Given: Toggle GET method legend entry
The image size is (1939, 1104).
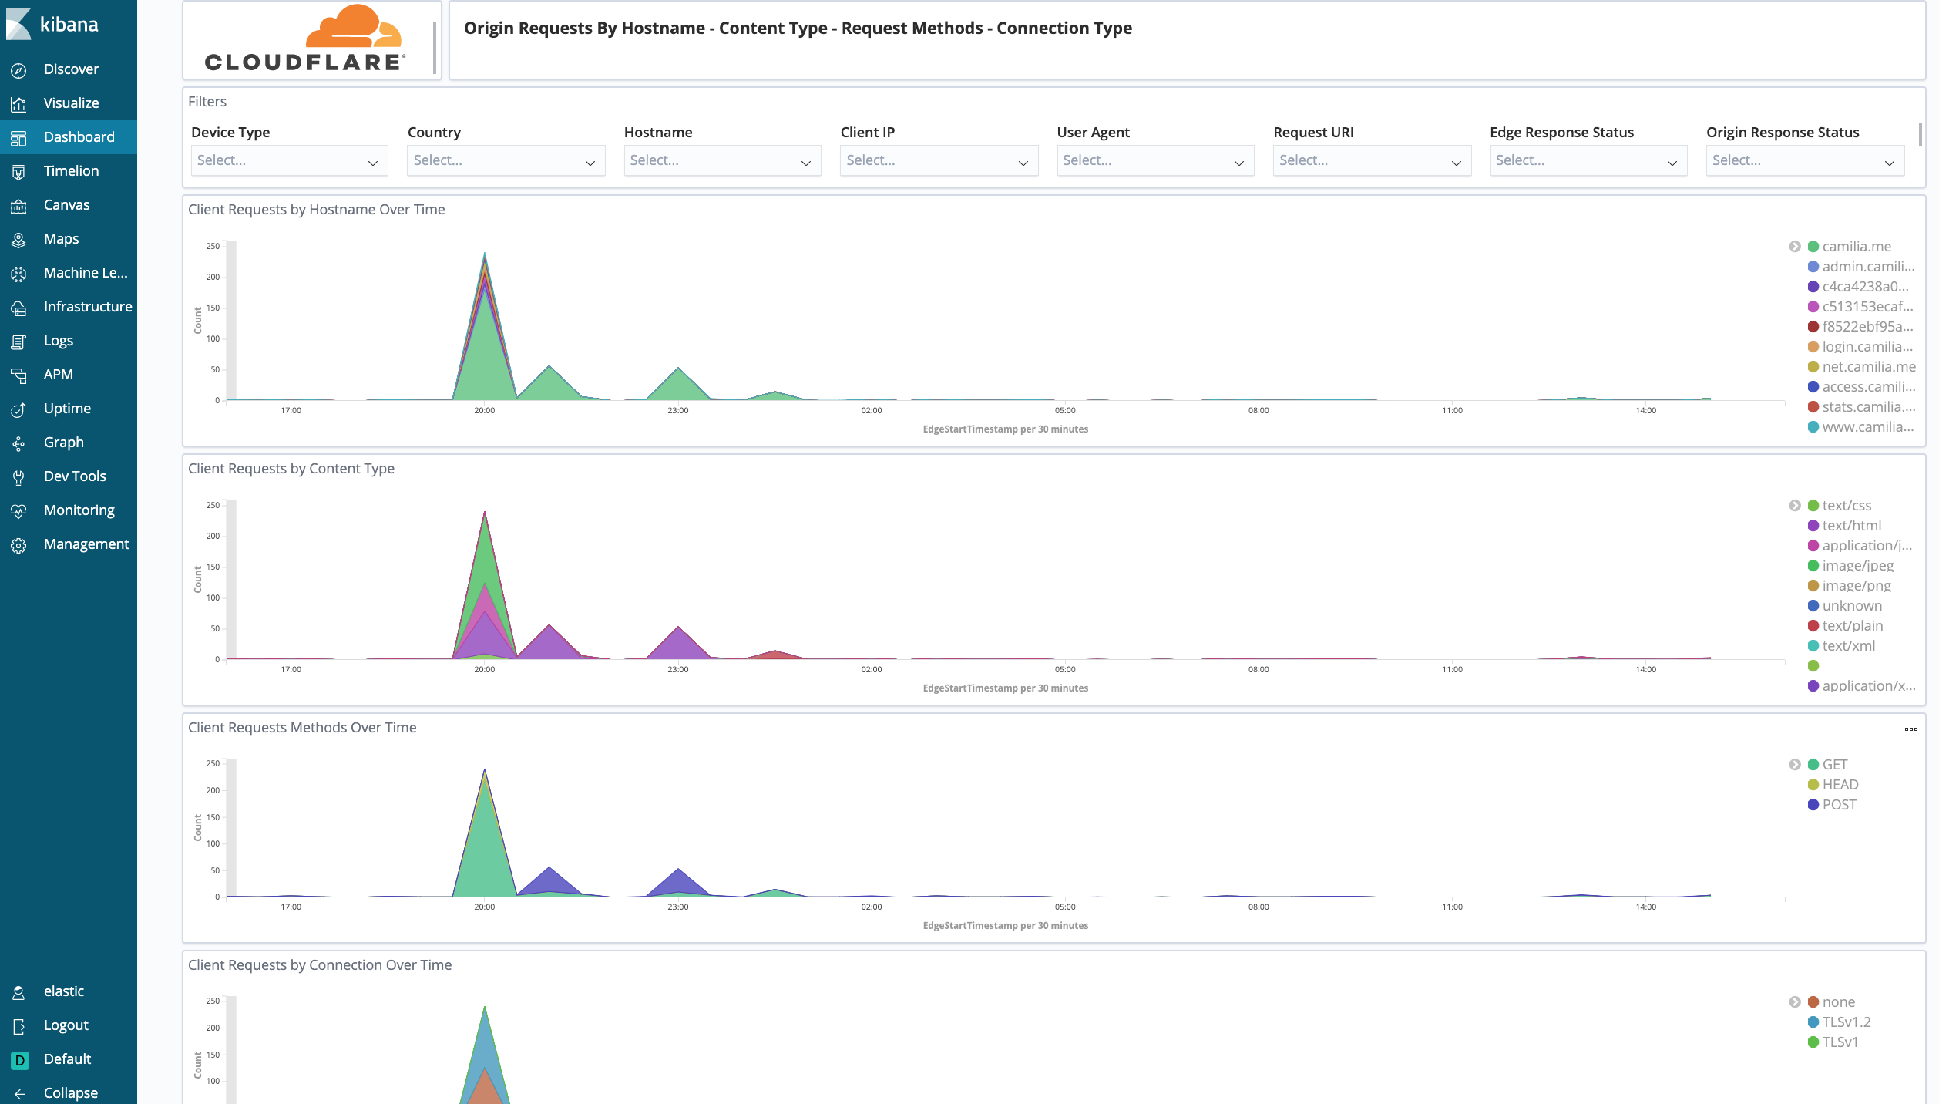Looking at the screenshot, I should point(1835,765).
